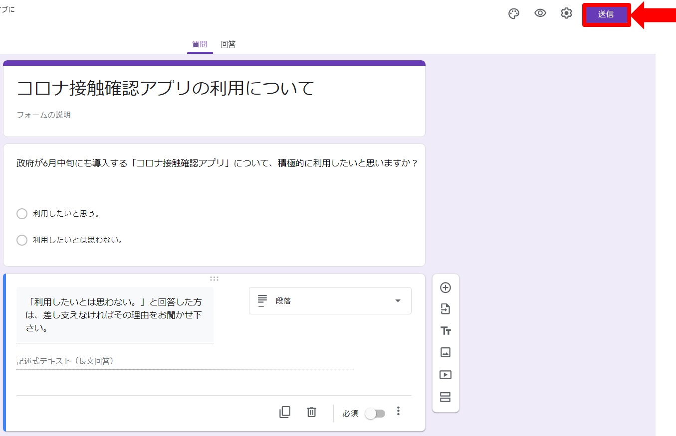Click the eye preview icon
Screen dimensions: 676x436
click(x=540, y=13)
